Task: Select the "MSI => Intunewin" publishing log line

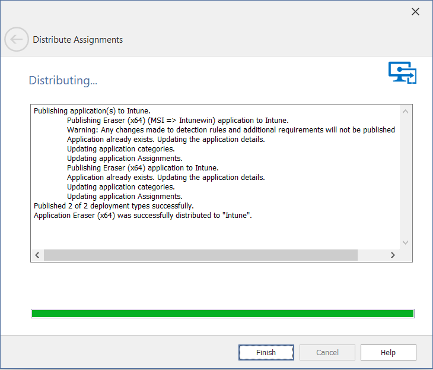Action: (178, 120)
